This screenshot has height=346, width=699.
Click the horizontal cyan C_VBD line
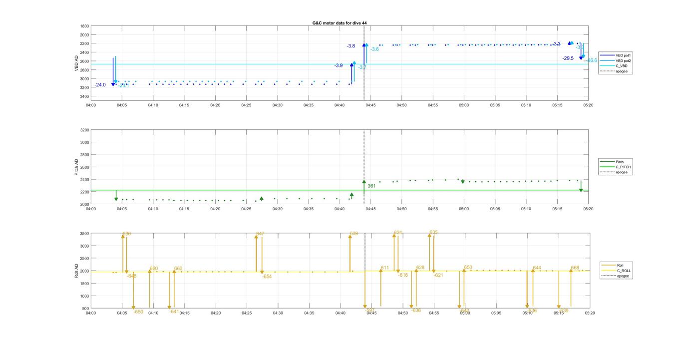click(x=340, y=64)
